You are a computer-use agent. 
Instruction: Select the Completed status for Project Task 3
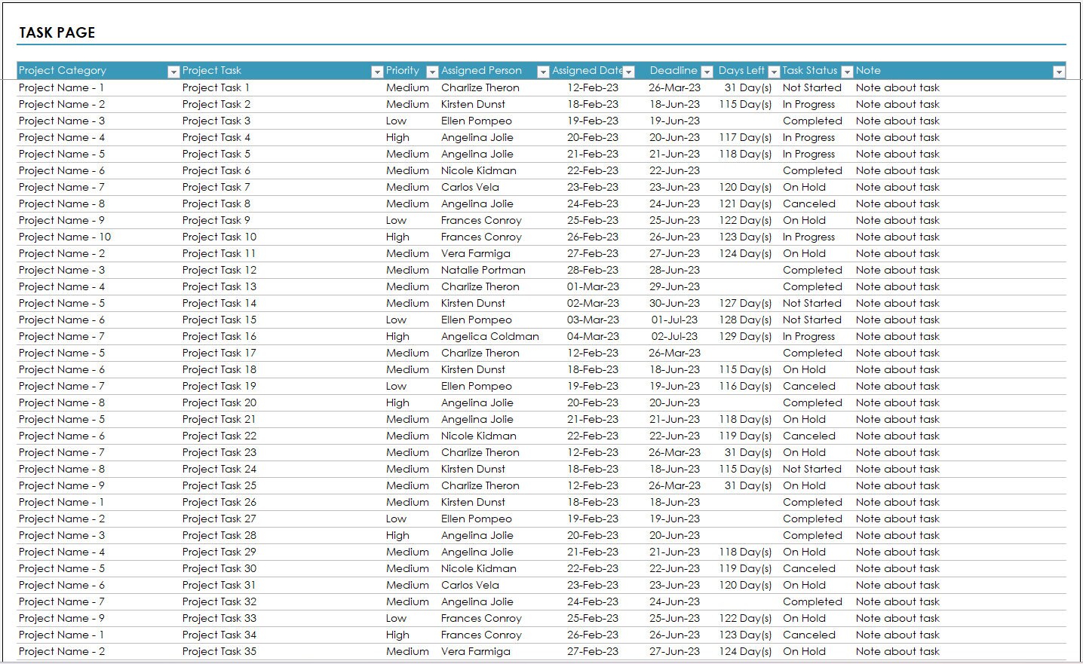click(x=812, y=121)
